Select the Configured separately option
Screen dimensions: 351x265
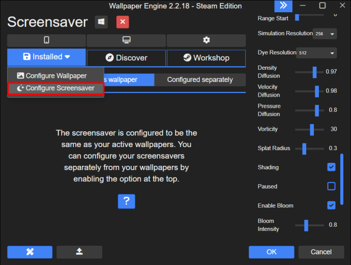click(x=200, y=80)
